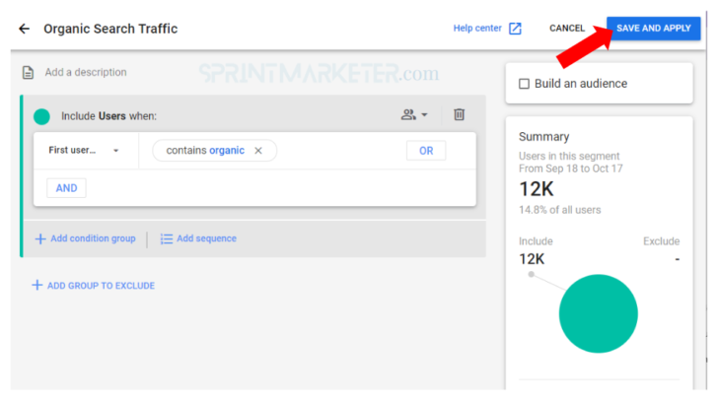718x404 pixels.
Task: Open Help center external link icon
Action: [x=515, y=29]
